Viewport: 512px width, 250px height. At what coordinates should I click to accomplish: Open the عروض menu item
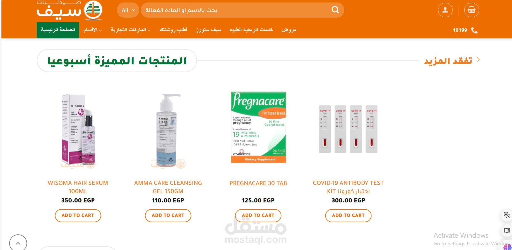(289, 30)
